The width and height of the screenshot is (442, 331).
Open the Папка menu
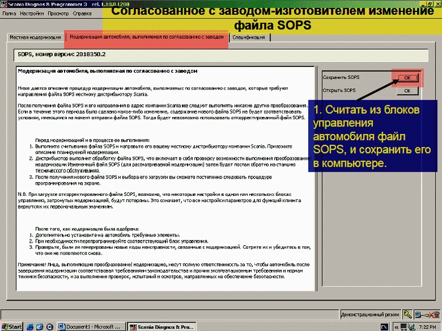[9, 12]
